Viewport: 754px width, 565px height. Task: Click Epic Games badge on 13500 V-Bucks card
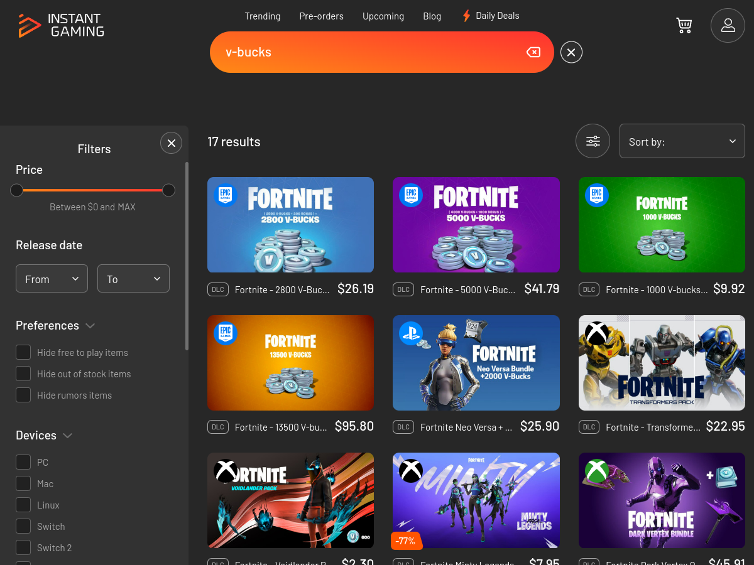point(225,333)
